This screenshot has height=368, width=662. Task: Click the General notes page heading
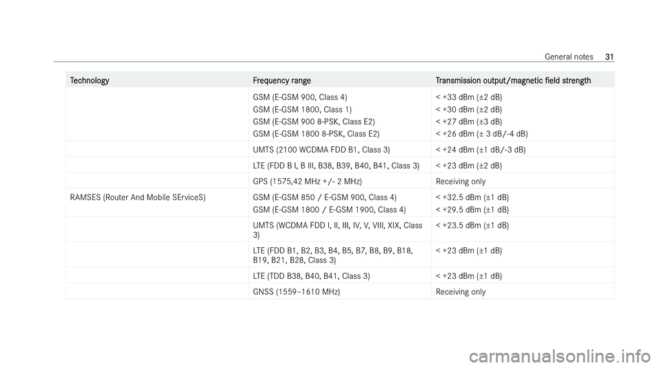(x=569, y=57)
